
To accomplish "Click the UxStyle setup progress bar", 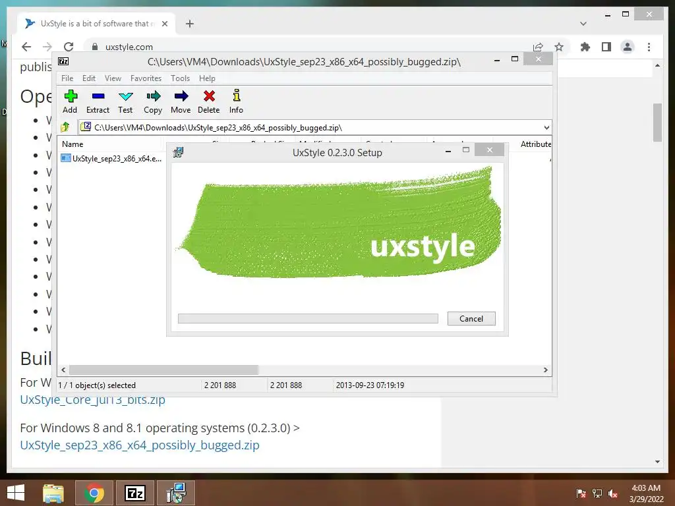I will 308,318.
